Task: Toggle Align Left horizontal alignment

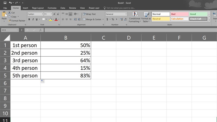Action: click(x=63, y=19)
